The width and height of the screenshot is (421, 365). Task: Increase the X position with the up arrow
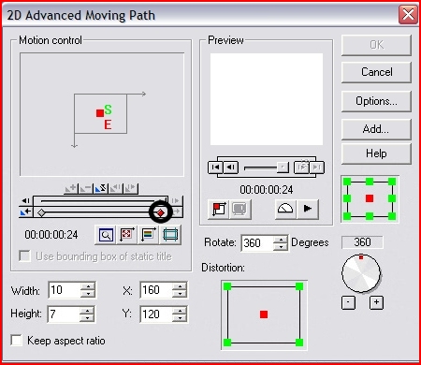[x=181, y=286]
